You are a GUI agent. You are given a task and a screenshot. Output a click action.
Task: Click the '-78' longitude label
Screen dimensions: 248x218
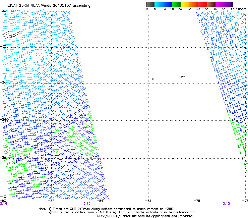197,201
